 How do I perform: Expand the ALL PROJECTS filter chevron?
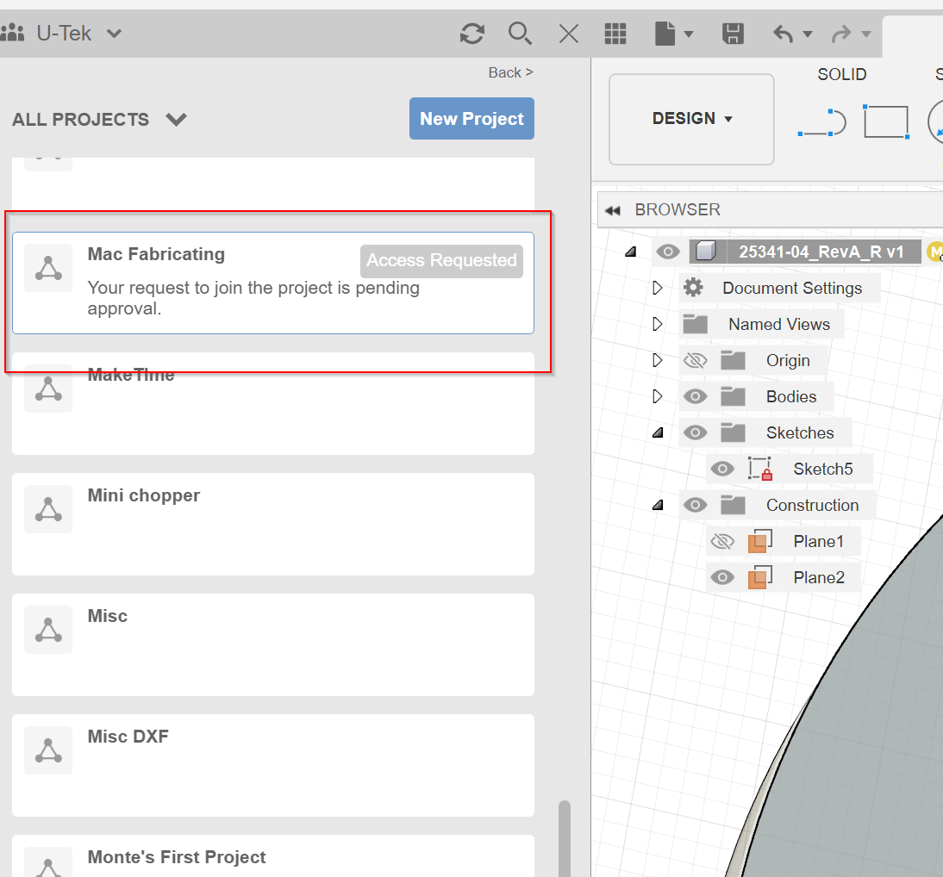pyautogui.click(x=176, y=119)
